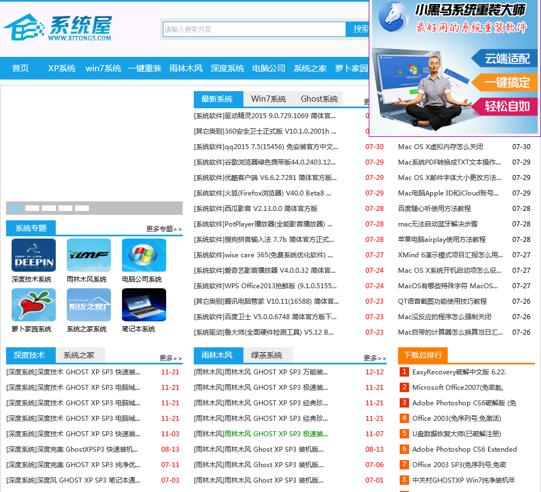
Task: Open the 笔记本系统 laptop icon
Action: click(x=144, y=305)
